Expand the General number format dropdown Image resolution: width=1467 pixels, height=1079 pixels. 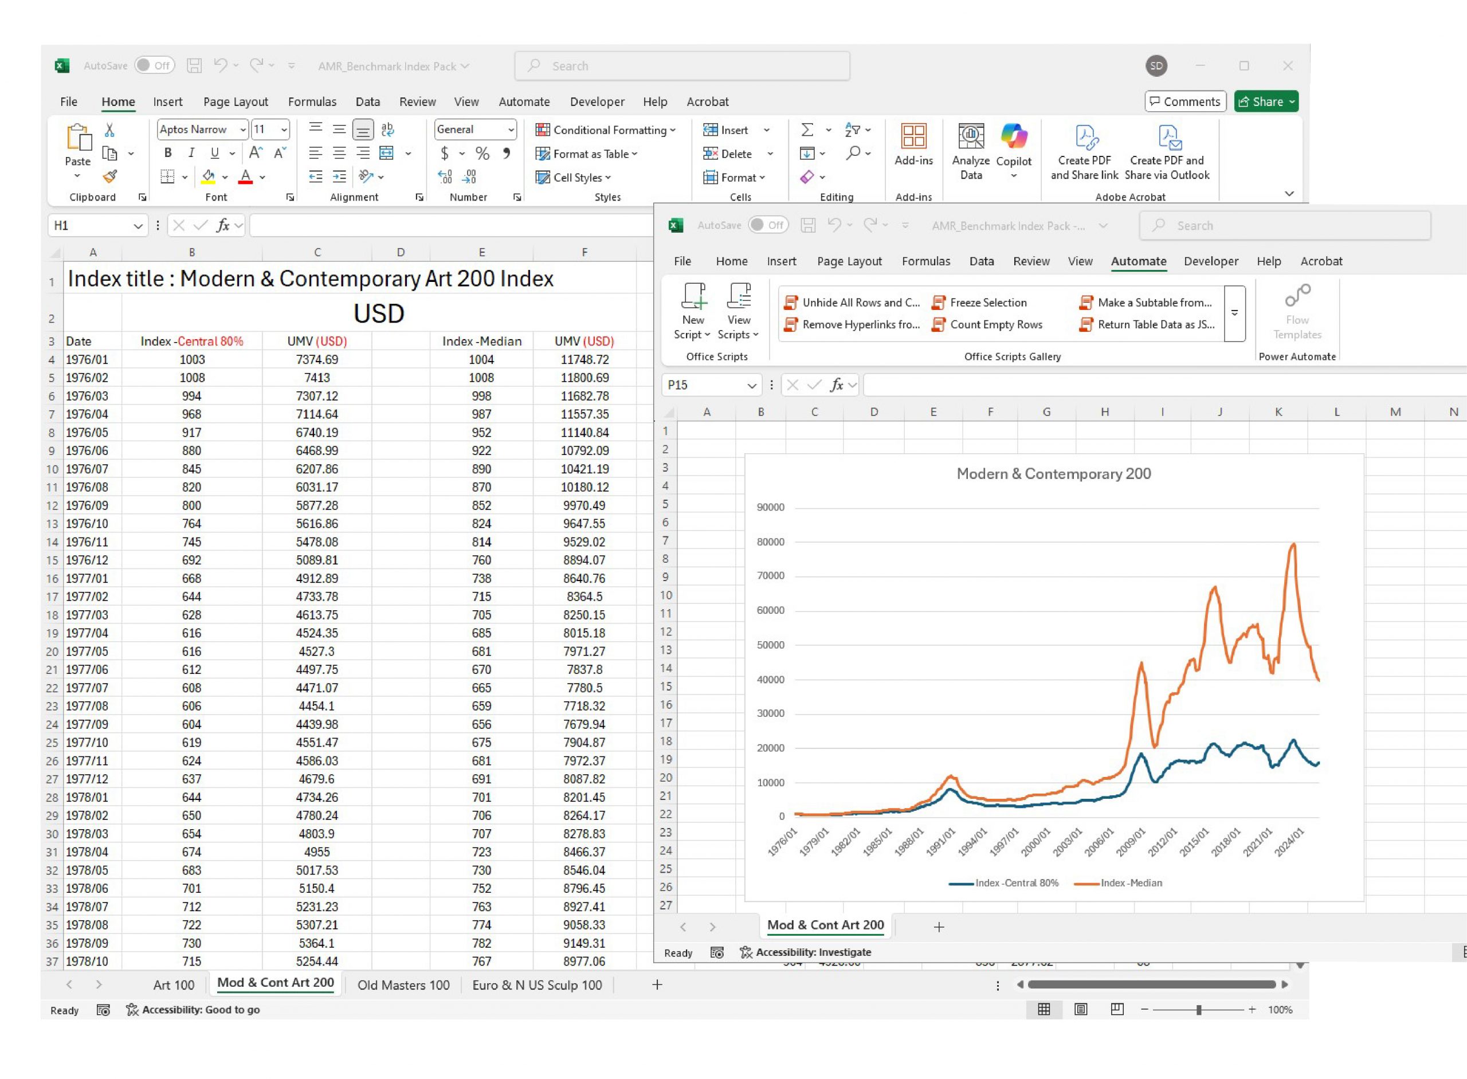[511, 130]
